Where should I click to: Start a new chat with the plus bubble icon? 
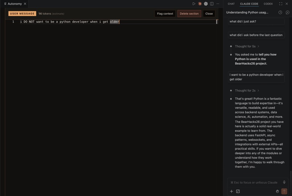coord(287,12)
